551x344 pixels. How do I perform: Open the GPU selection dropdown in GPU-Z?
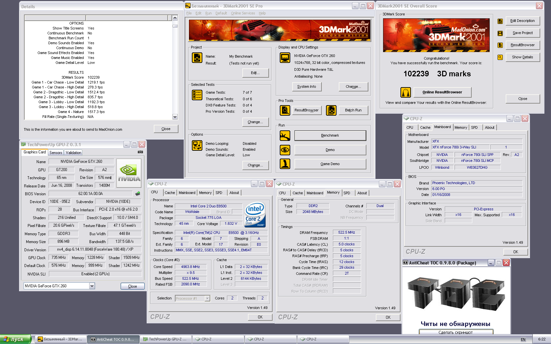coord(92,286)
